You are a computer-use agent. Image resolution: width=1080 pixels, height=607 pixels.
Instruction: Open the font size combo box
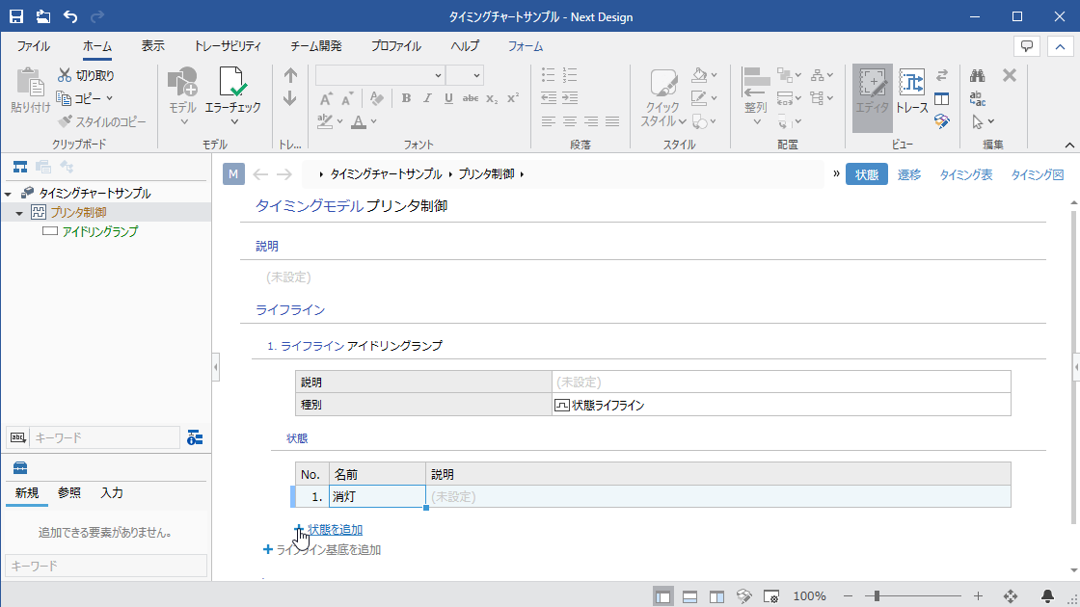click(x=464, y=75)
